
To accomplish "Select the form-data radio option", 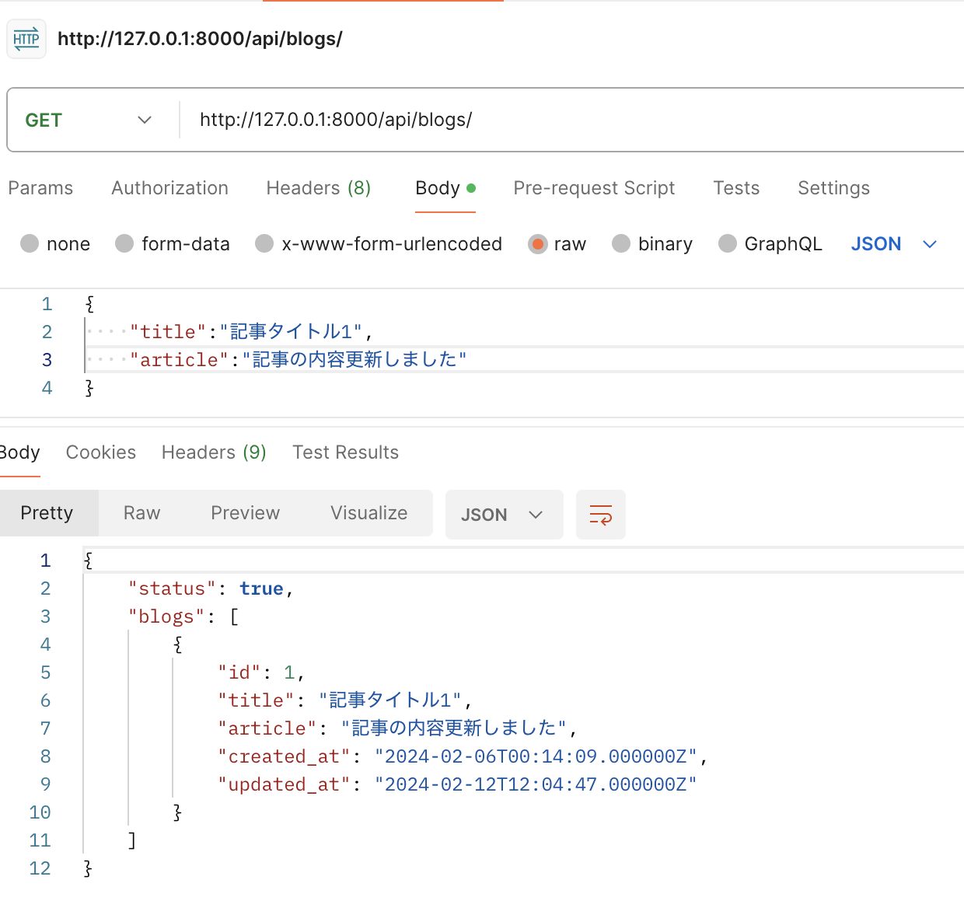I will click(x=124, y=244).
